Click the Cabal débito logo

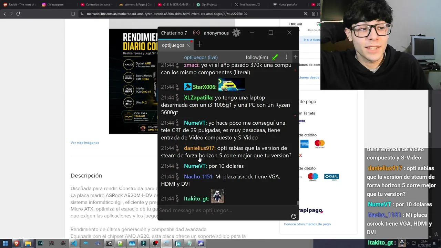(331, 177)
